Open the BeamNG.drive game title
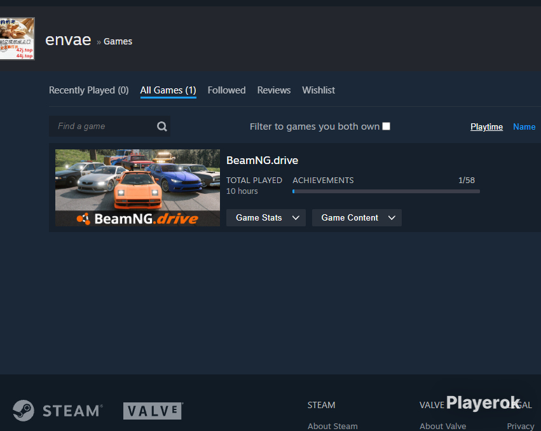Viewport: 541px width, 431px height. click(x=262, y=160)
